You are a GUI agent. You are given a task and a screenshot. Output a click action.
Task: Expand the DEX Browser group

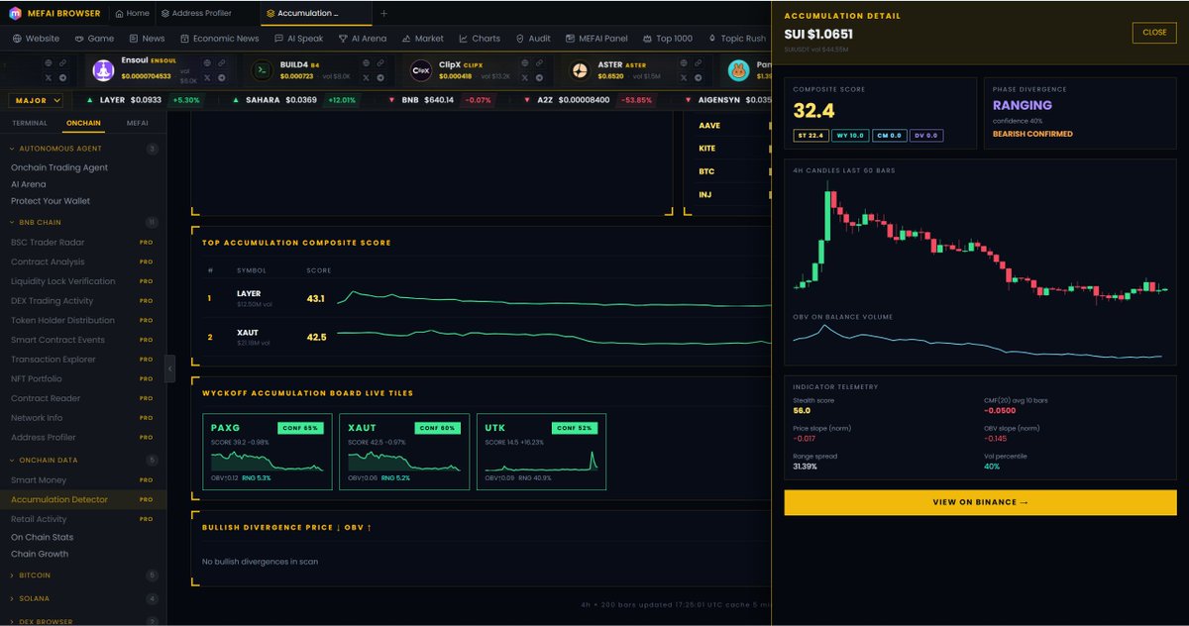(82, 621)
